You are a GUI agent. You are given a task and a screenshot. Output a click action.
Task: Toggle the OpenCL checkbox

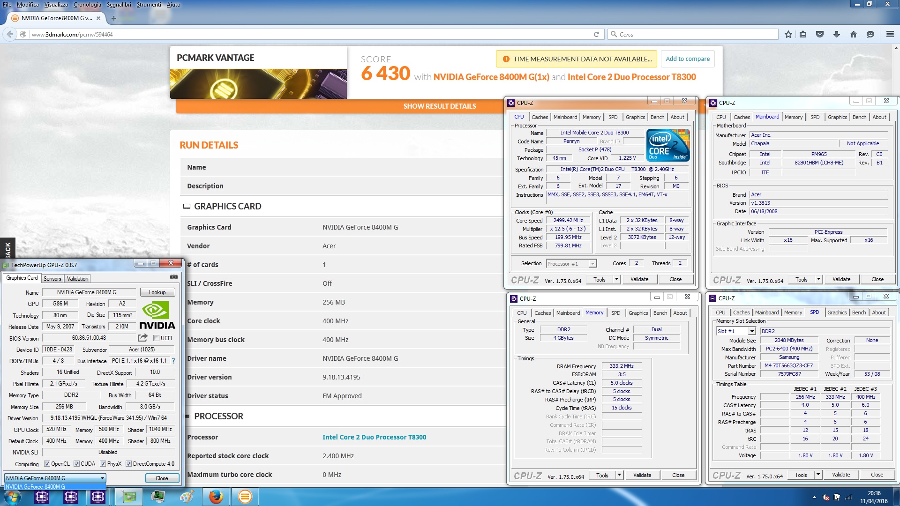click(47, 464)
